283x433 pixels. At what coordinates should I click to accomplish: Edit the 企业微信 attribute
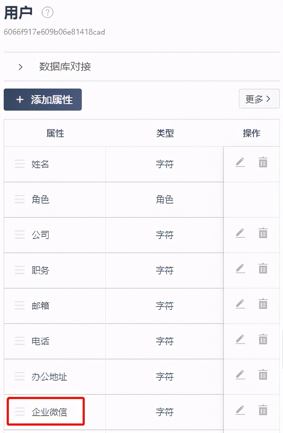pyautogui.click(x=240, y=410)
